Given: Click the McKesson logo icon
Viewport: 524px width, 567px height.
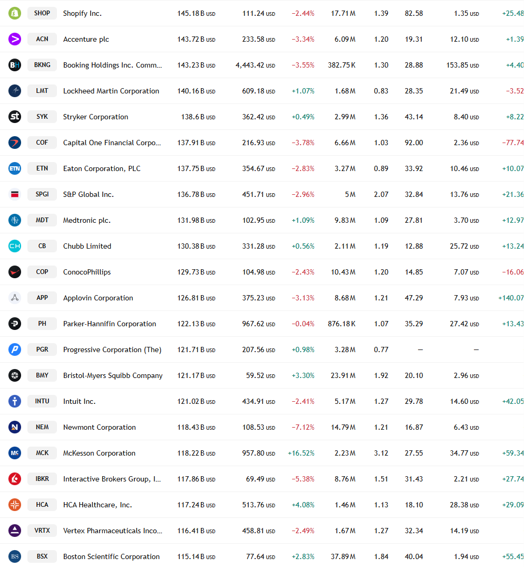Looking at the screenshot, I should 15,453.
